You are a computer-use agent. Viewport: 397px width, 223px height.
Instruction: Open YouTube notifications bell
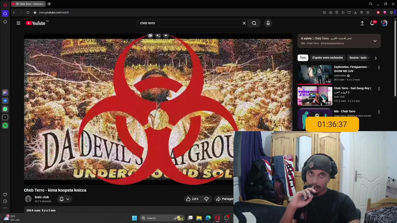[x=372, y=23]
